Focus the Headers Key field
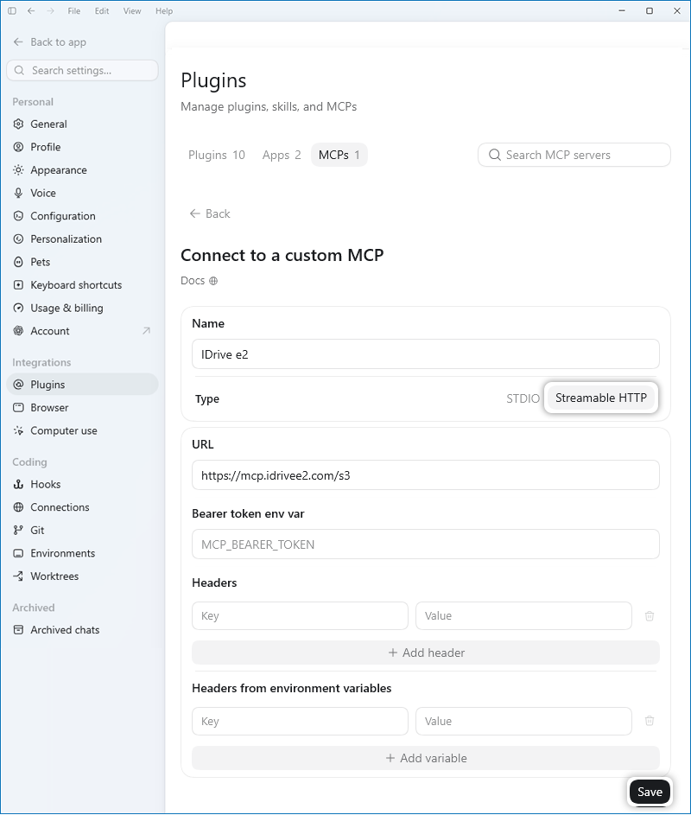The height and width of the screenshot is (815, 691). [300, 616]
